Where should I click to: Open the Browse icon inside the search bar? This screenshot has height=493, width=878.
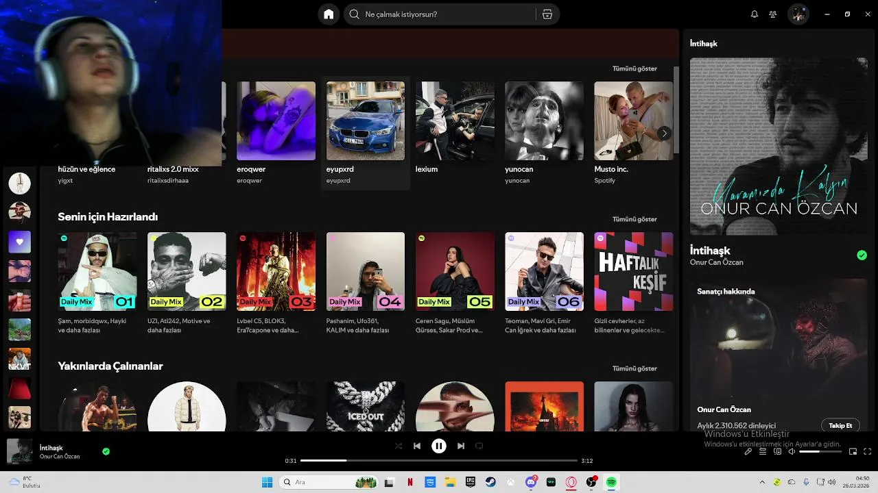[547, 14]
